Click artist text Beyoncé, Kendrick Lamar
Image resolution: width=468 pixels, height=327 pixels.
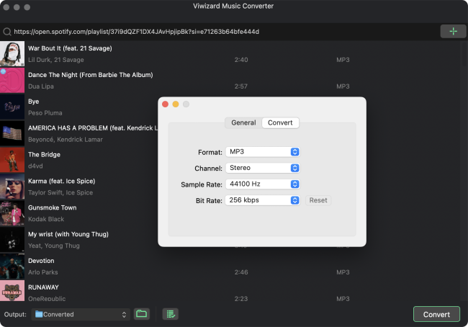tap(66, 140)
